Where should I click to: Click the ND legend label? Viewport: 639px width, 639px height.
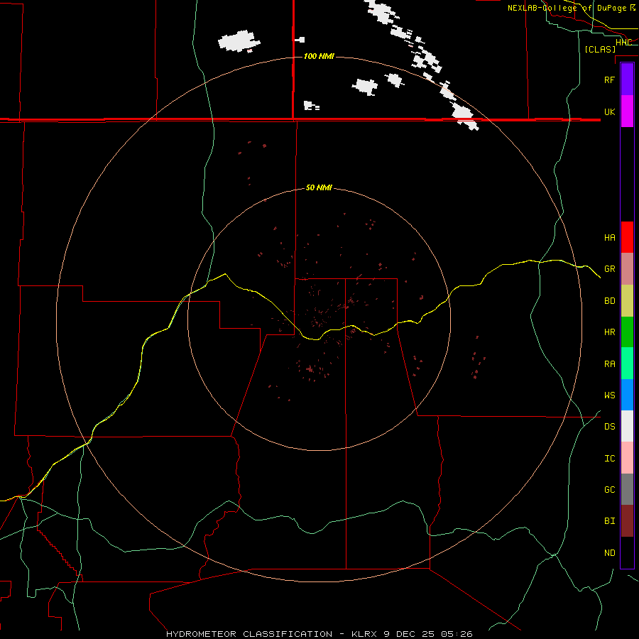pos(609,553)
